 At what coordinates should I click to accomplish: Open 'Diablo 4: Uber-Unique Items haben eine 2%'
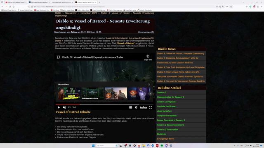181,72
